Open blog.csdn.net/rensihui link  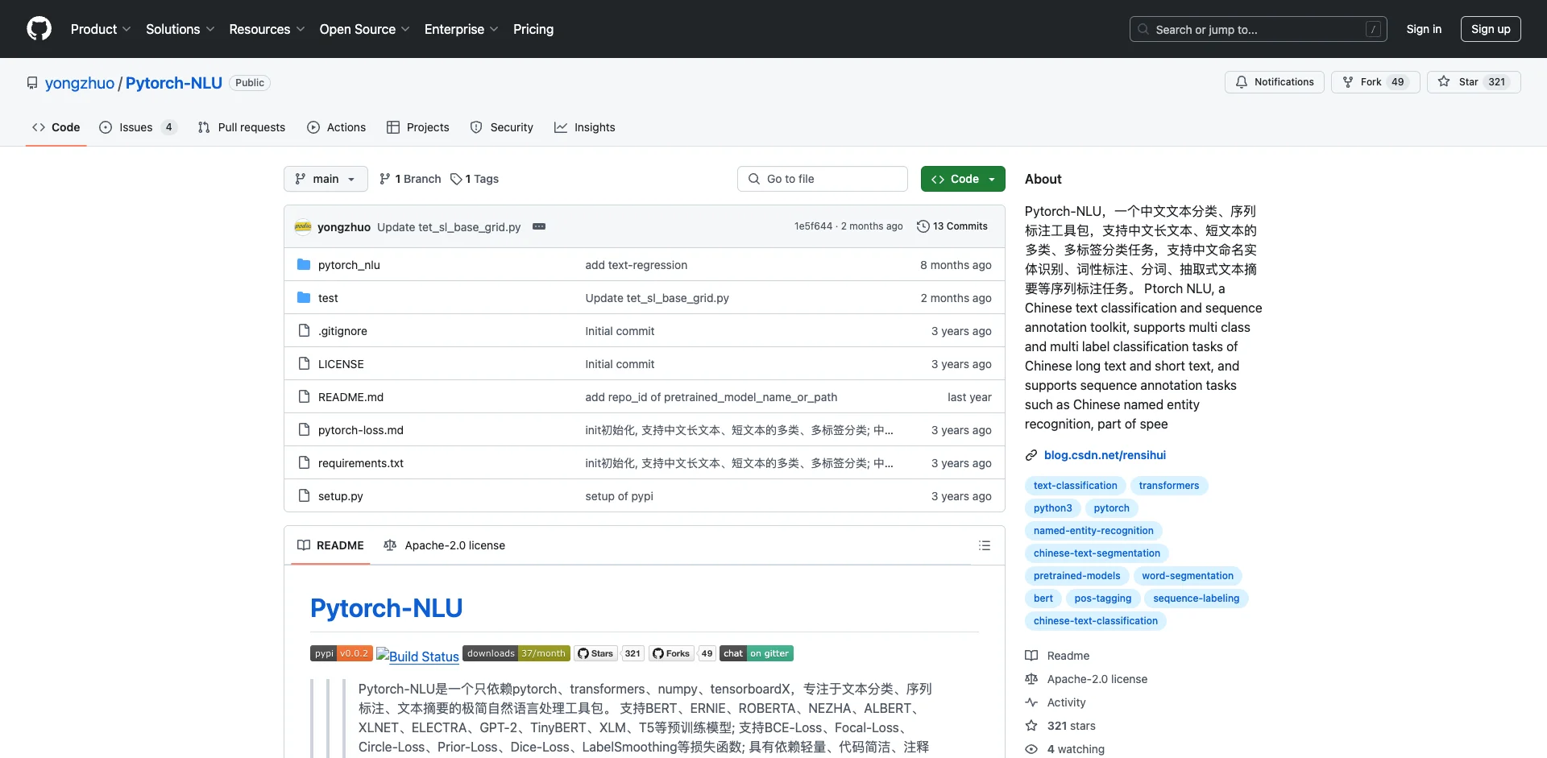coord(1105,455)
